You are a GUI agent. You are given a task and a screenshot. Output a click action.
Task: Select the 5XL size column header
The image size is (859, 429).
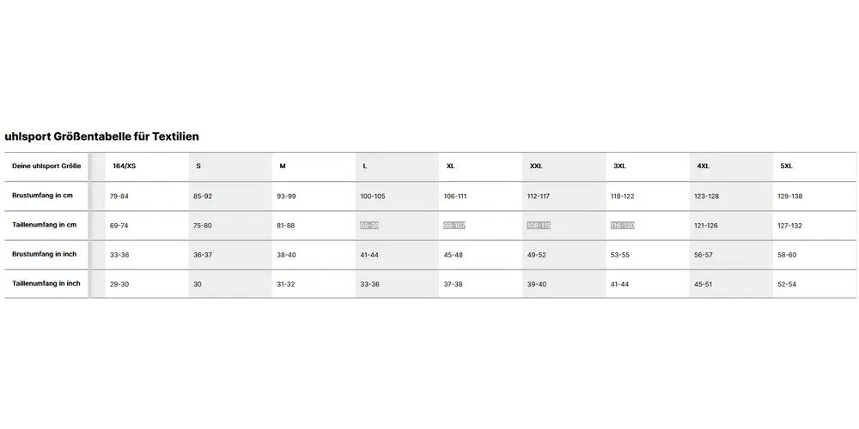click(x=786, y=166)
